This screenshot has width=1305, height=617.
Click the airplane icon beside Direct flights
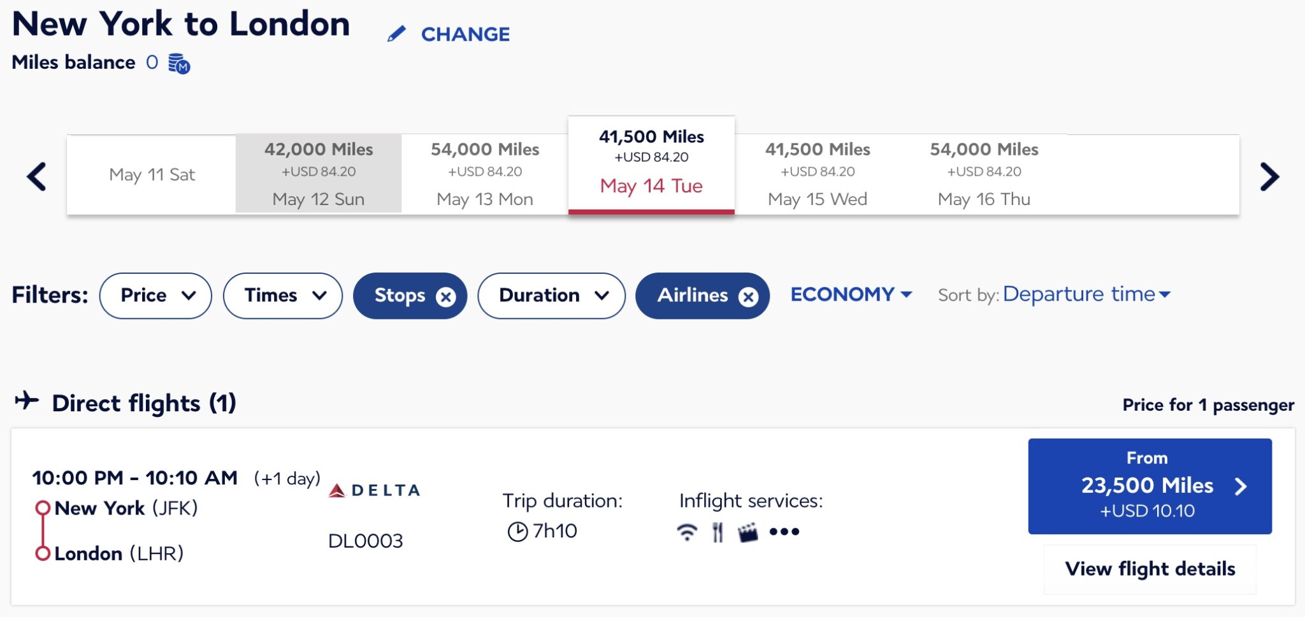click(29, 401)
